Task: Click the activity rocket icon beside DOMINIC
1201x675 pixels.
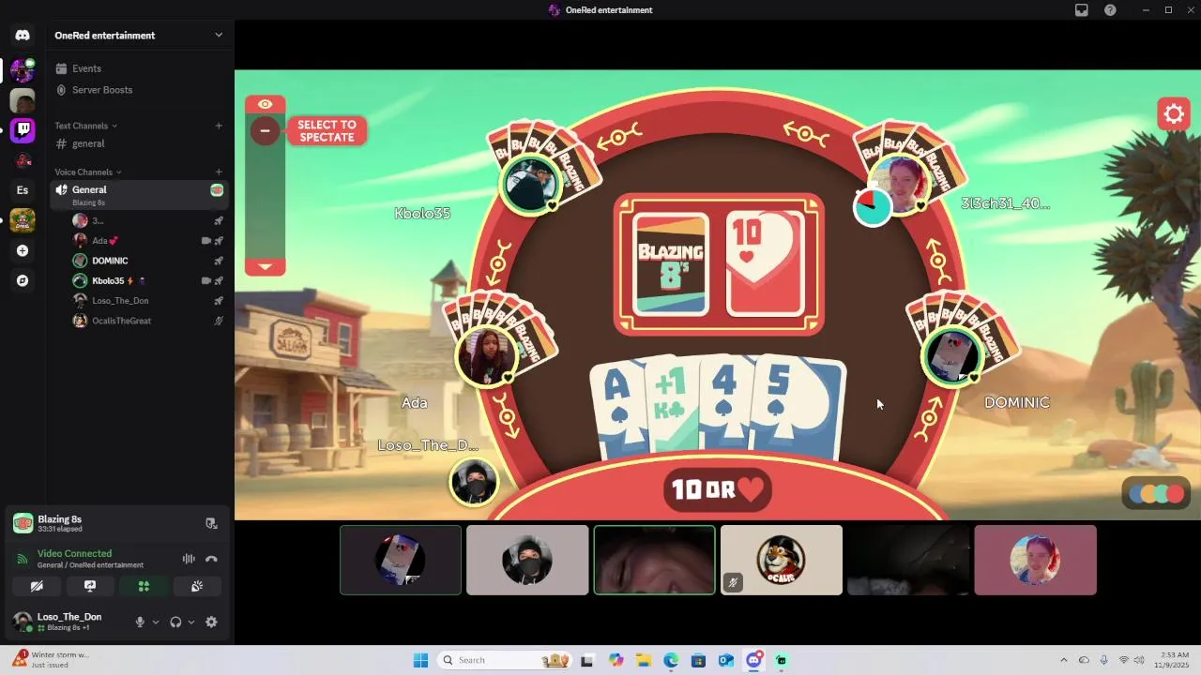Action: [x=219, y=261]
